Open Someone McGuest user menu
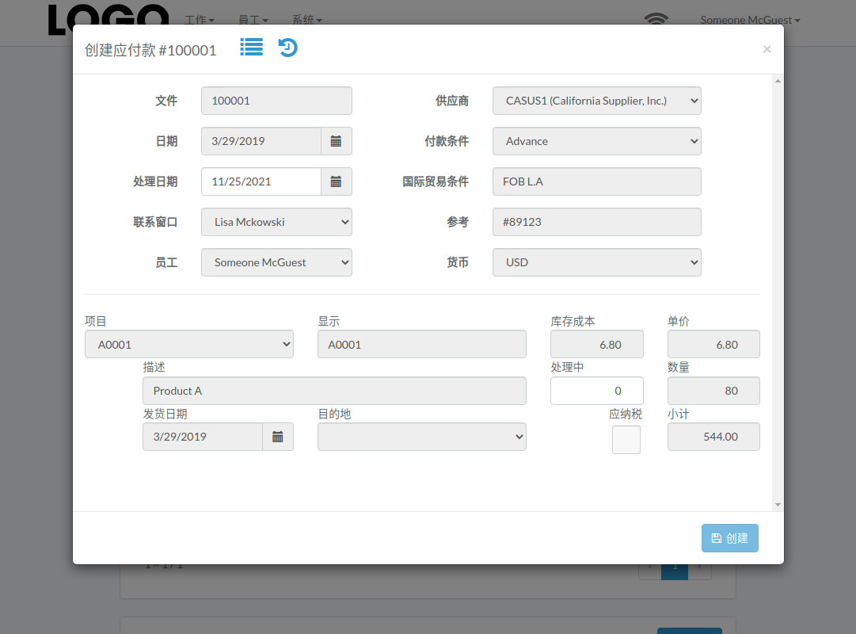Viewport: 856px width, 634px height. [750, 20]
